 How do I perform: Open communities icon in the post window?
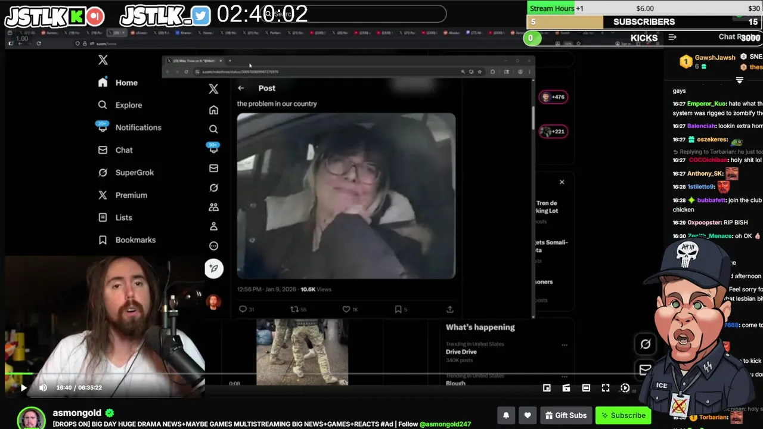coord(213,207)
